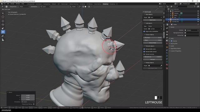Select the Select Box tool in the viewport toolbar

(3, 13)
